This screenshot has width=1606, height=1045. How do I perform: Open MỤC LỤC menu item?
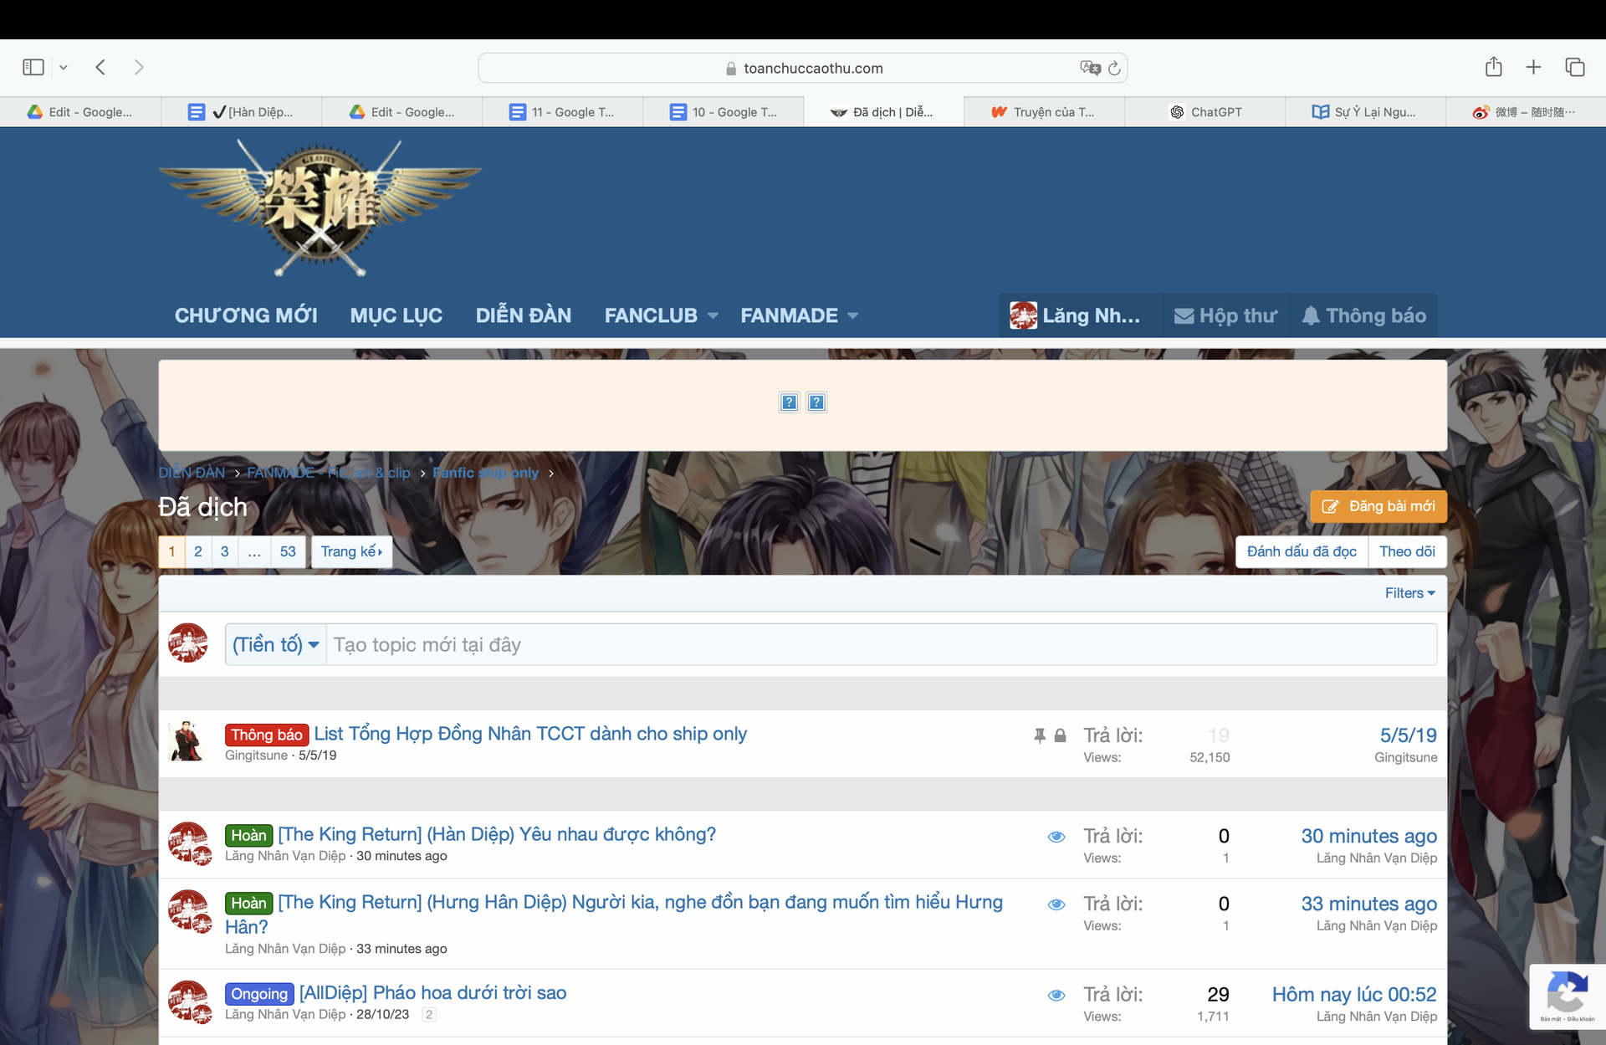396,315
